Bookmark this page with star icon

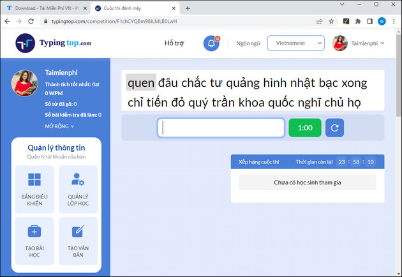tap(331, 21)
